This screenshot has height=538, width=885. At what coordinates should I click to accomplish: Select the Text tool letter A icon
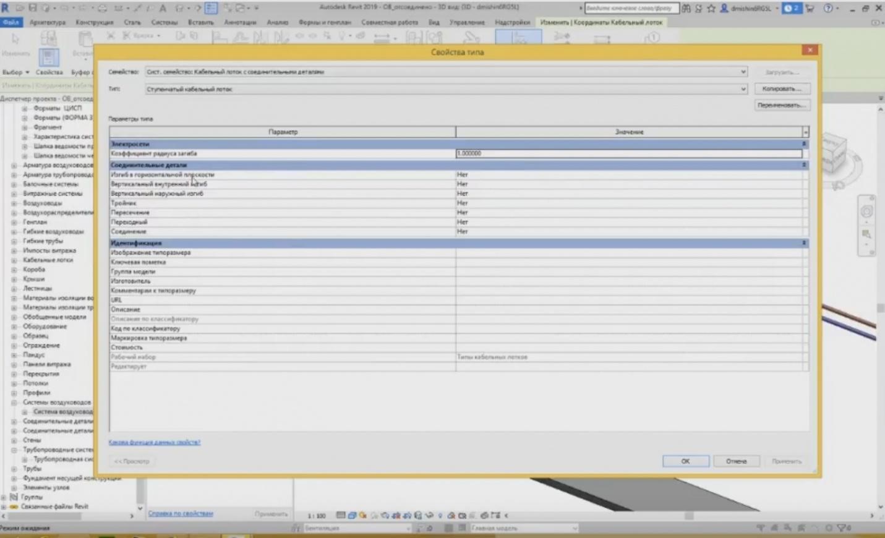[163, 8]
